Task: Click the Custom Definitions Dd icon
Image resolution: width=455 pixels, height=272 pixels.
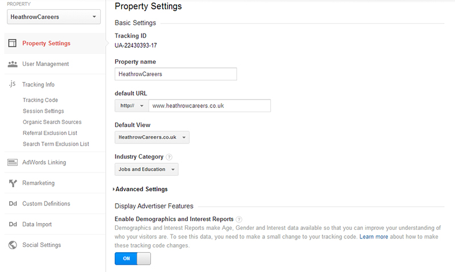Action: [12, 204]
